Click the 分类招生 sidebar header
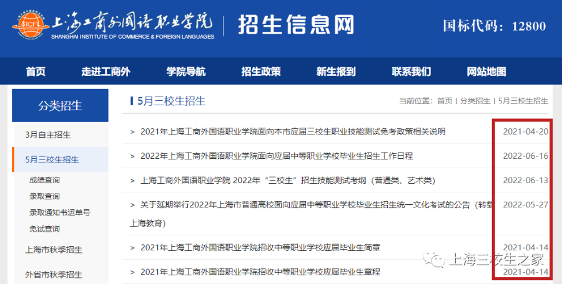Image resolution: width=562 pixels, height=284 pixels. pos(60,105)
